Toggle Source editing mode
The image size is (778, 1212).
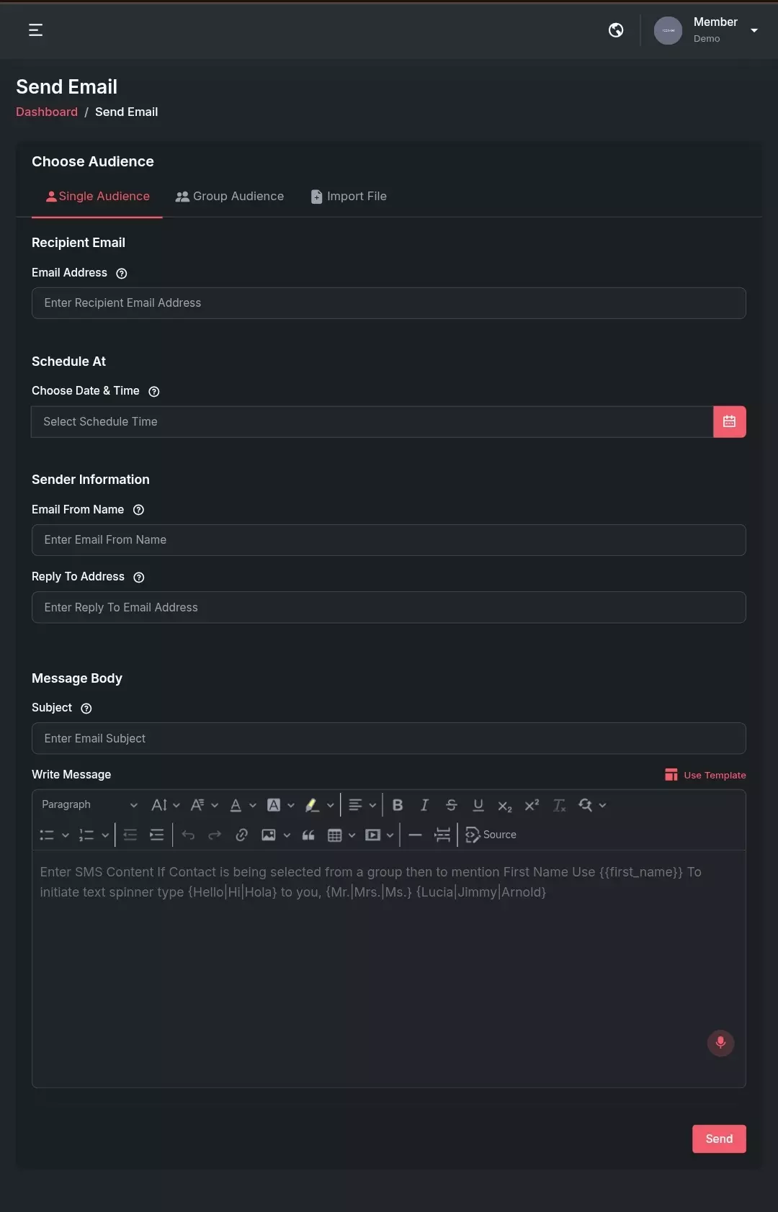(x=491, y=835)
